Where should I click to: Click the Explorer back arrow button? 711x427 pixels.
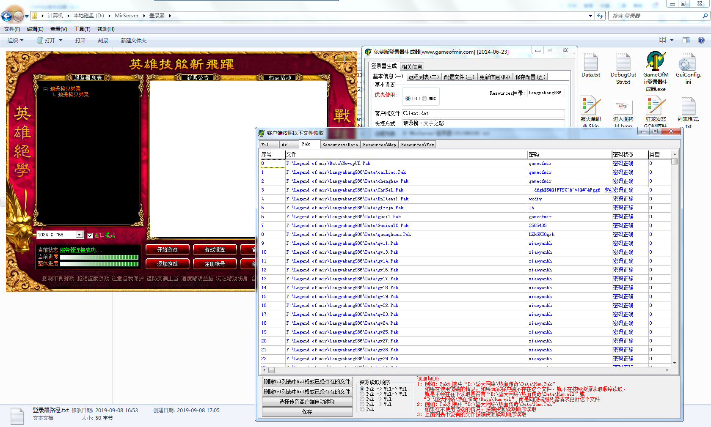(x=7, y=16)
